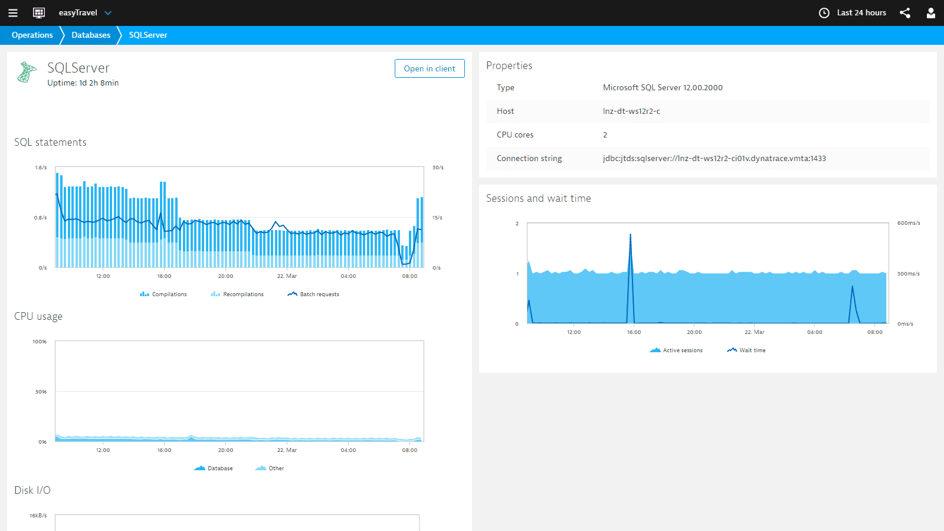
Task: Toggle Recompilations legend in SQL statements chart
Action: click(x=237, y=294)
